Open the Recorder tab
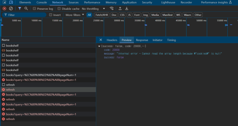Viewport: 238px width, 126px height. (x=186, y=3)
